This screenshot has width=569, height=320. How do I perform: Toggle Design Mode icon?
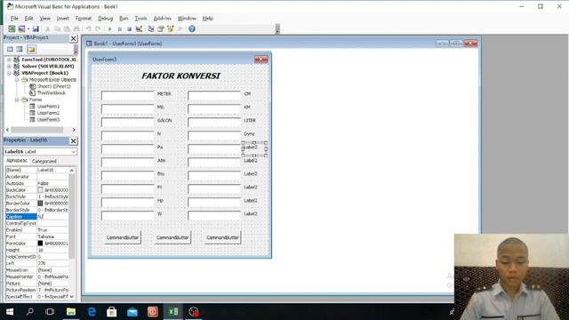click(139, 28)
